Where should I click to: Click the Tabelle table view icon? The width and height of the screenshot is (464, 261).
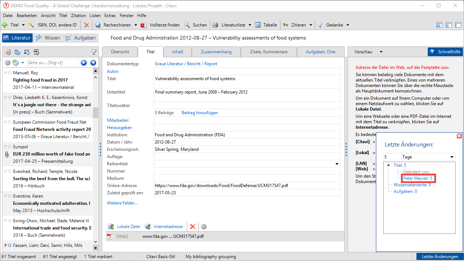click(x=258, y=25)
